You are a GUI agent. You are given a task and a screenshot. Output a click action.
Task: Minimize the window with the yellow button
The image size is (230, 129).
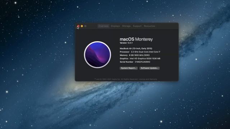coord(82,26)
